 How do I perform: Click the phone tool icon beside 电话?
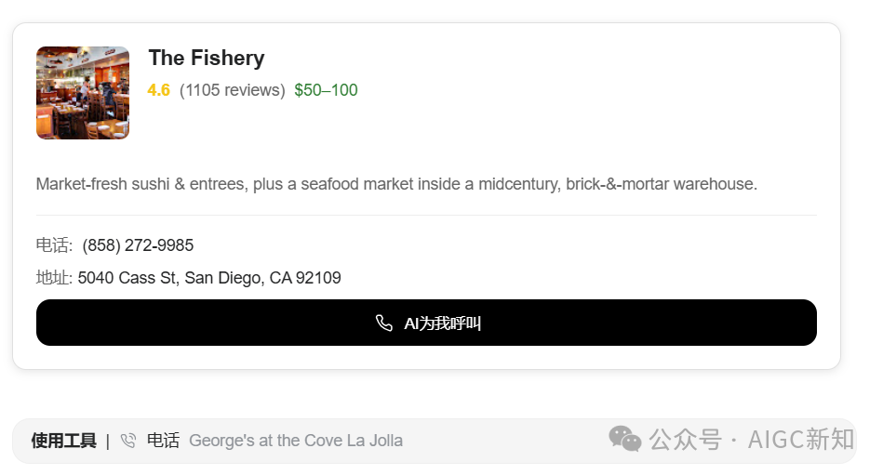(x=128, y=441)
